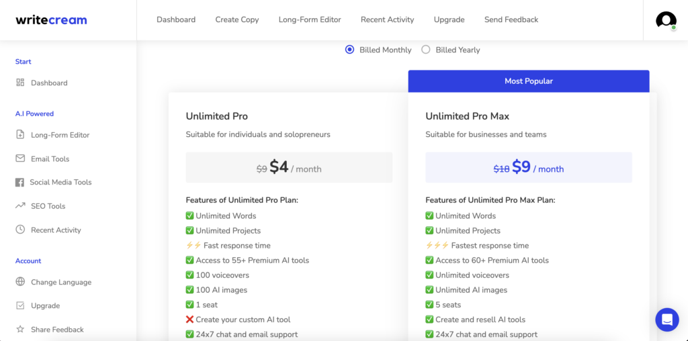
Task: Open the chat support bubble icon
Action: pos(667,320)
